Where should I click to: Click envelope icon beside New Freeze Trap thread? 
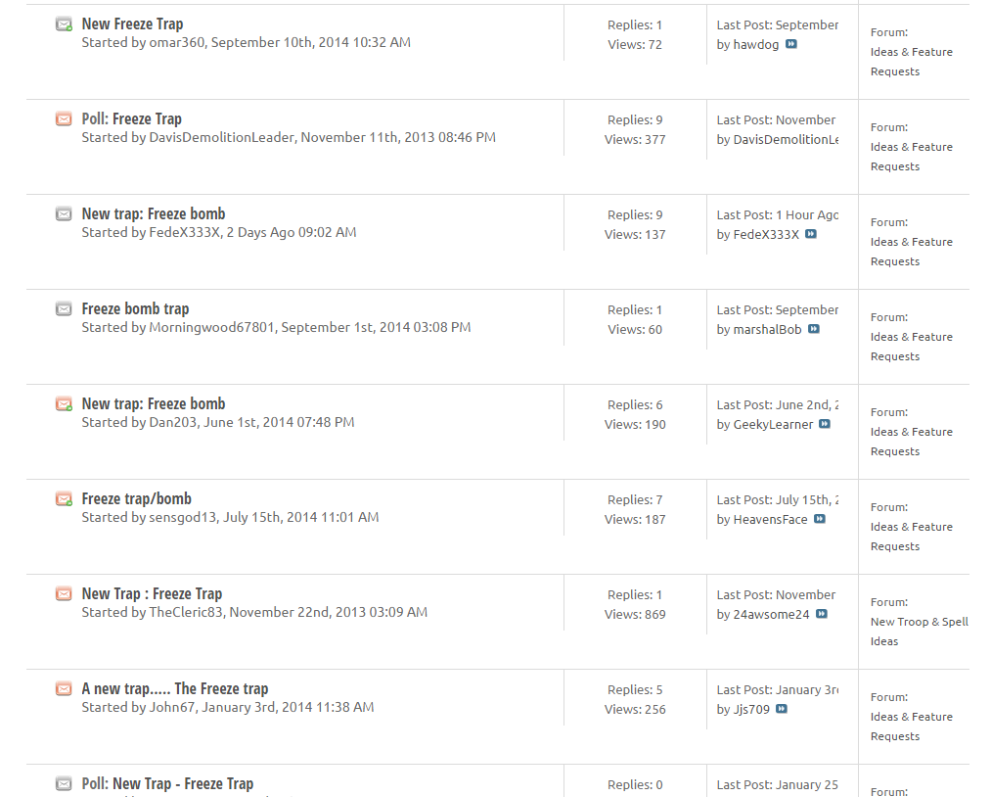(64, 24)
